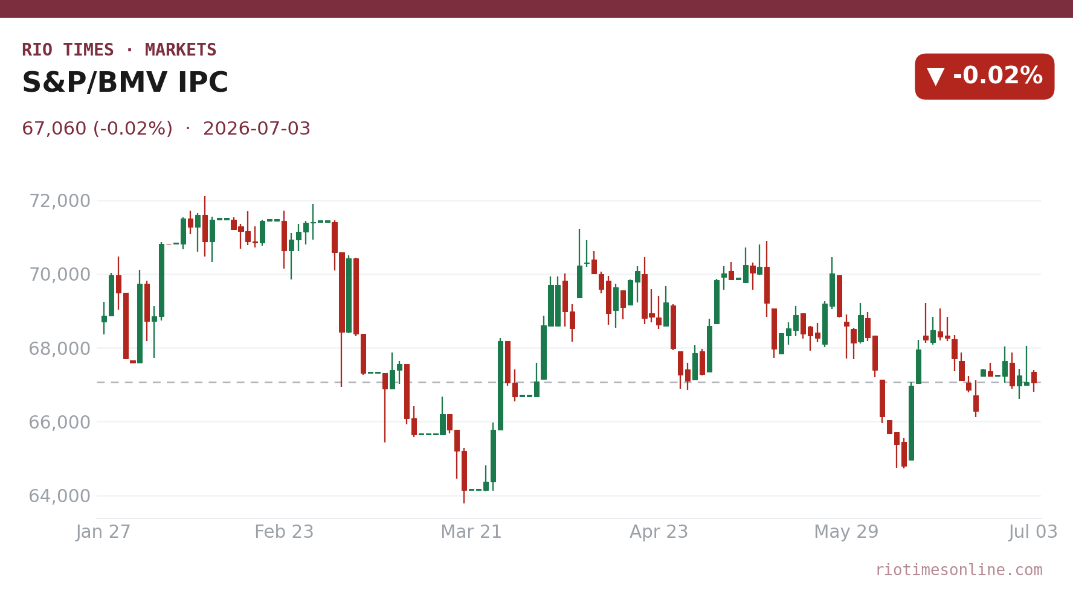Click the May 29 date label

tap(846, 532)
